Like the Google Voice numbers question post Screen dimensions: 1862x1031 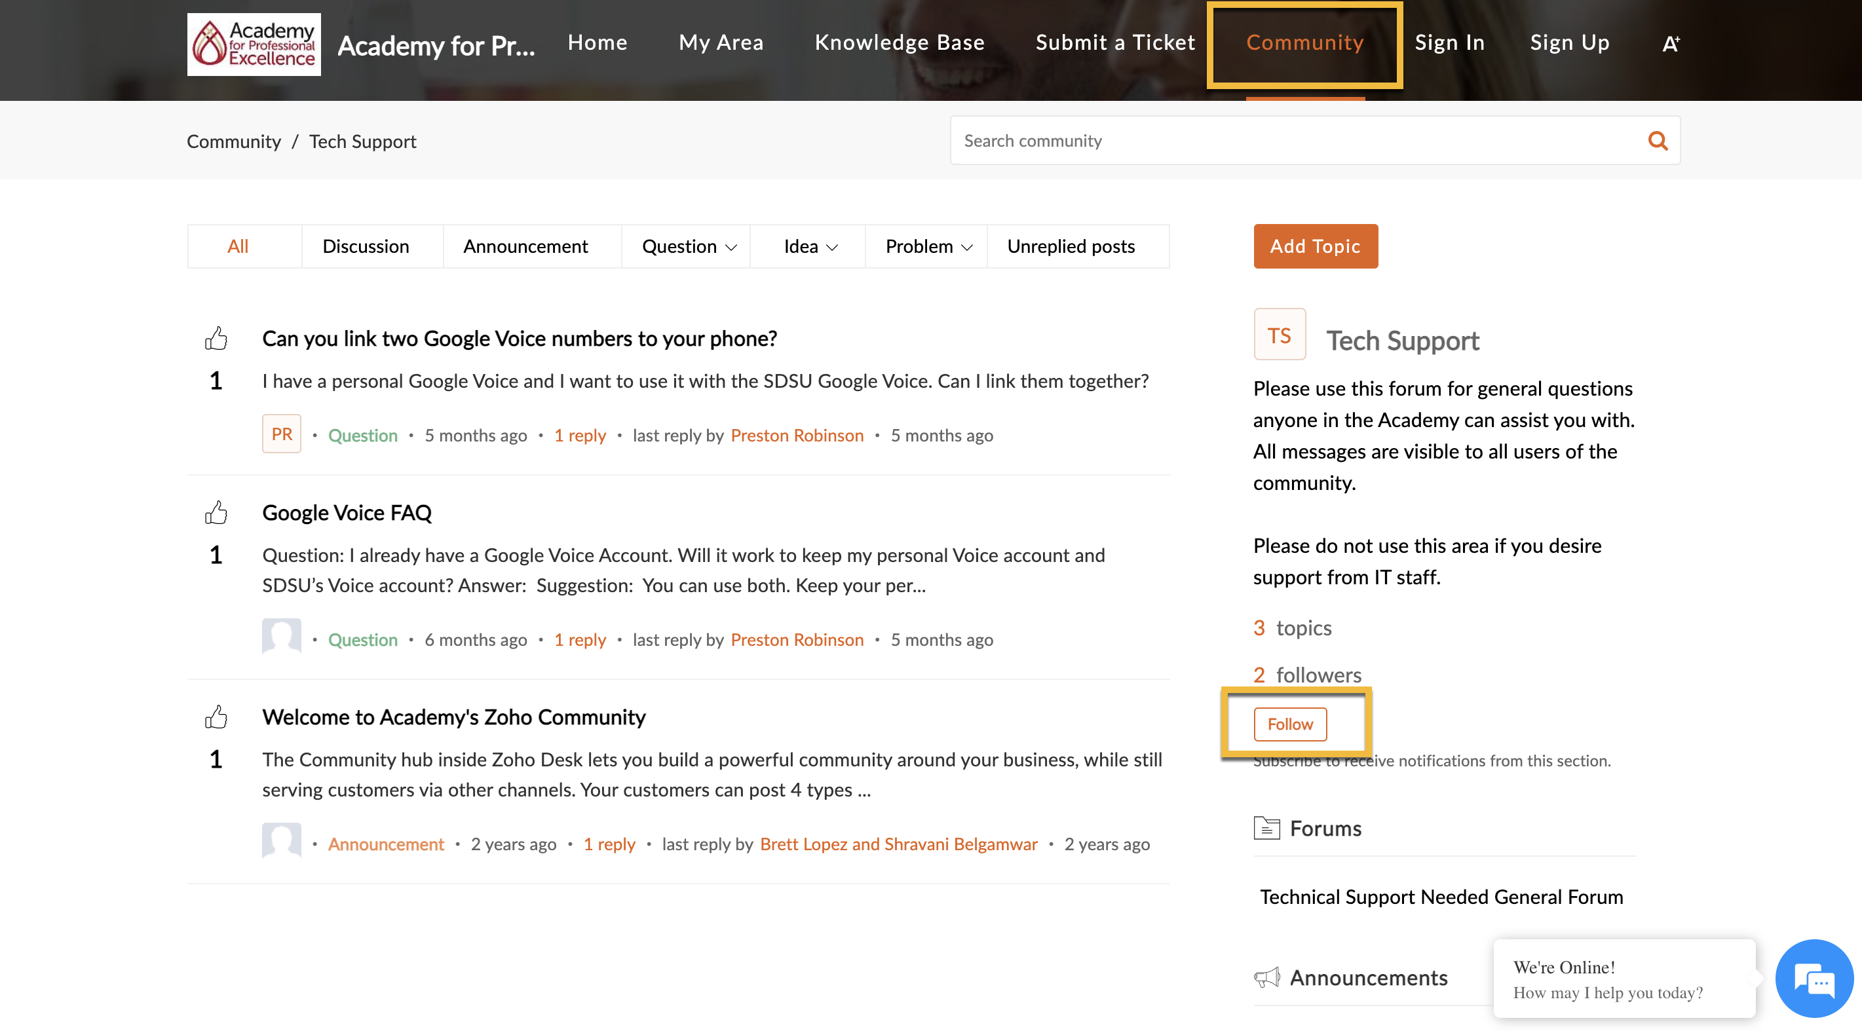pos(216,338)
